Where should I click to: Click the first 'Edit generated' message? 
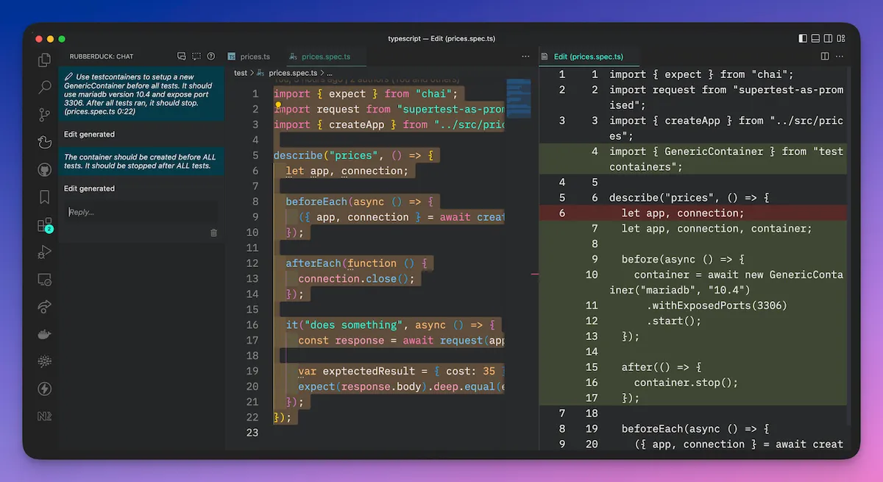(x=89, y=135)
